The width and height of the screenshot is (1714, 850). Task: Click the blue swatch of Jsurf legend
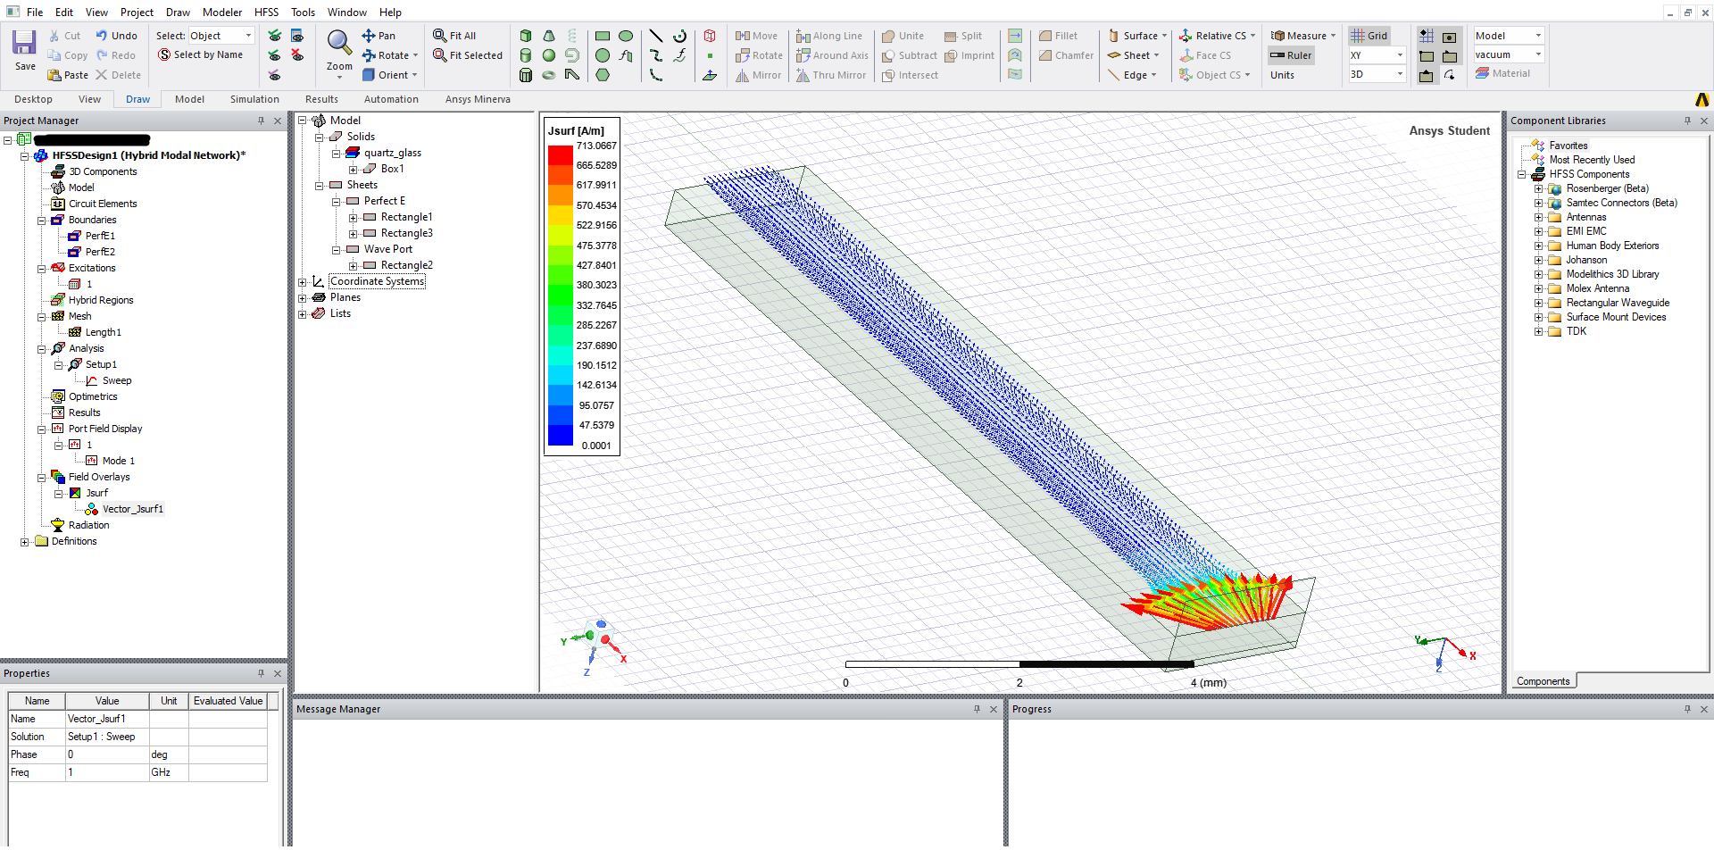pyautogui.click(x=560, y=435)
